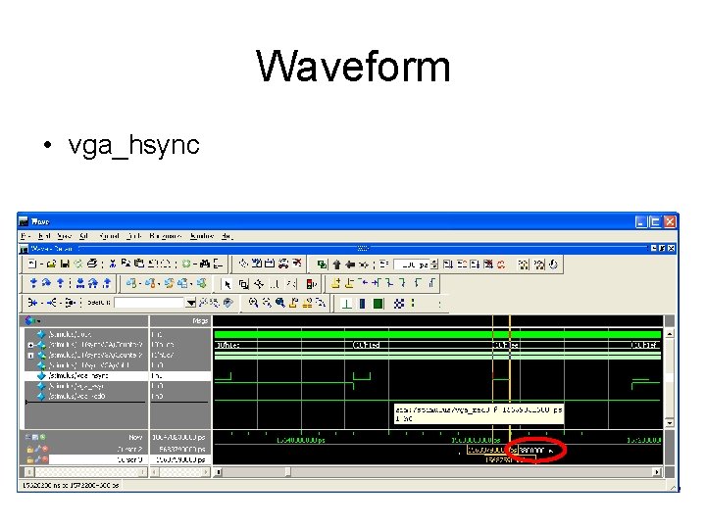Click Find Previous Transition icon
The image size is (706, 529).
click(363, 283)
